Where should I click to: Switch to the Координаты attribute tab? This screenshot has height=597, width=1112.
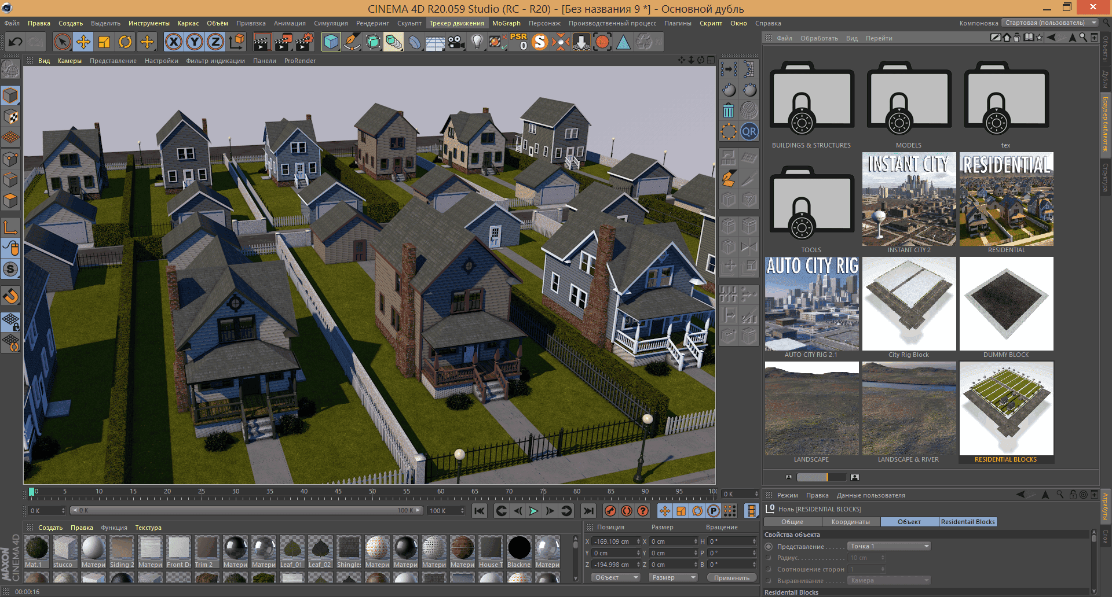pyautogui.click(x=851, y=522)
